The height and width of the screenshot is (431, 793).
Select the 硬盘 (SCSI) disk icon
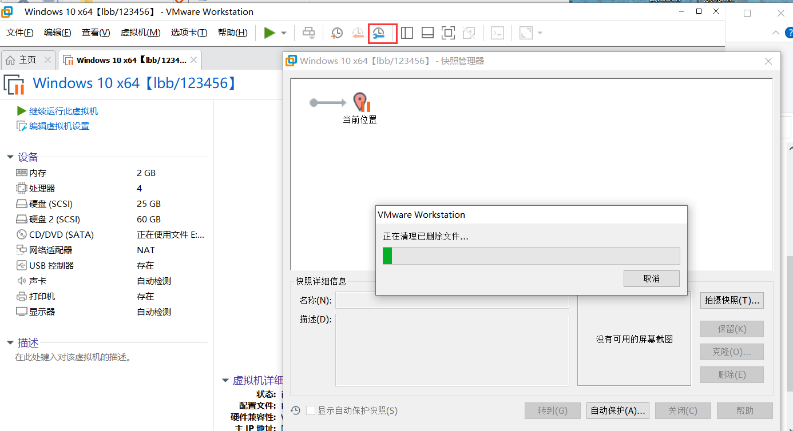pyautogui.click(x=22, y=203)
